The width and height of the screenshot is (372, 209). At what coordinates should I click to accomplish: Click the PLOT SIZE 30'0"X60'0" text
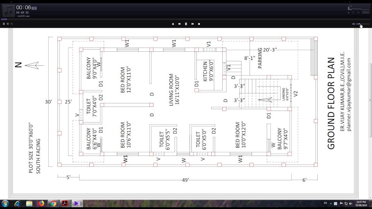pos(31,148)
